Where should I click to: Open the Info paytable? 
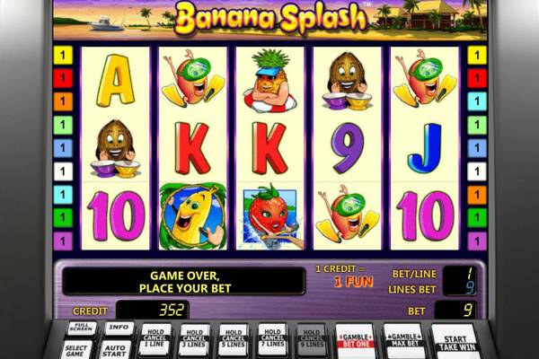pos(119,328)
